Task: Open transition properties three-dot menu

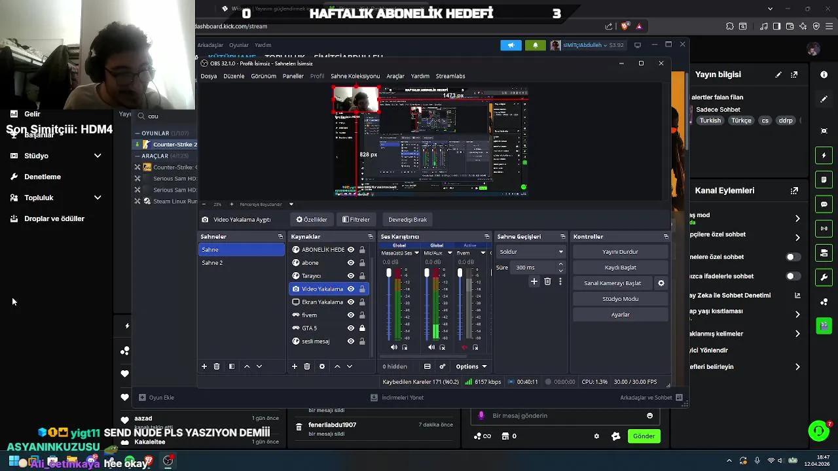Action: (x=560, y=281)
